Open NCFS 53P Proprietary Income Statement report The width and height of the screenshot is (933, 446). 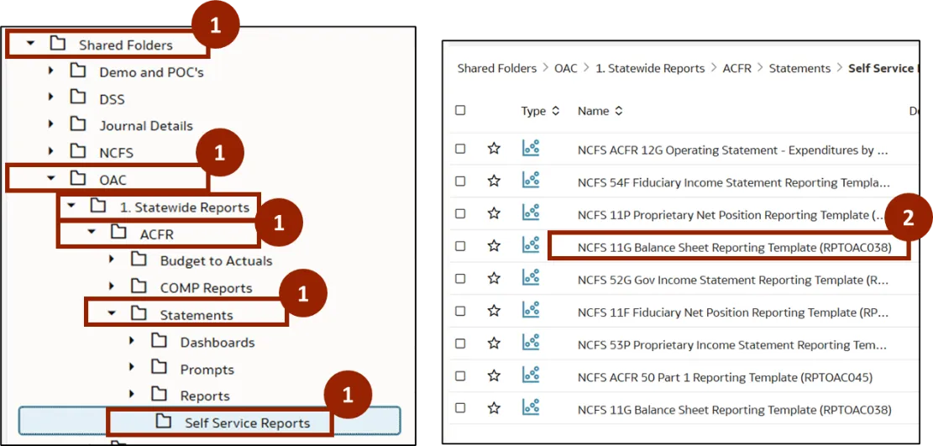pos(732,344)
